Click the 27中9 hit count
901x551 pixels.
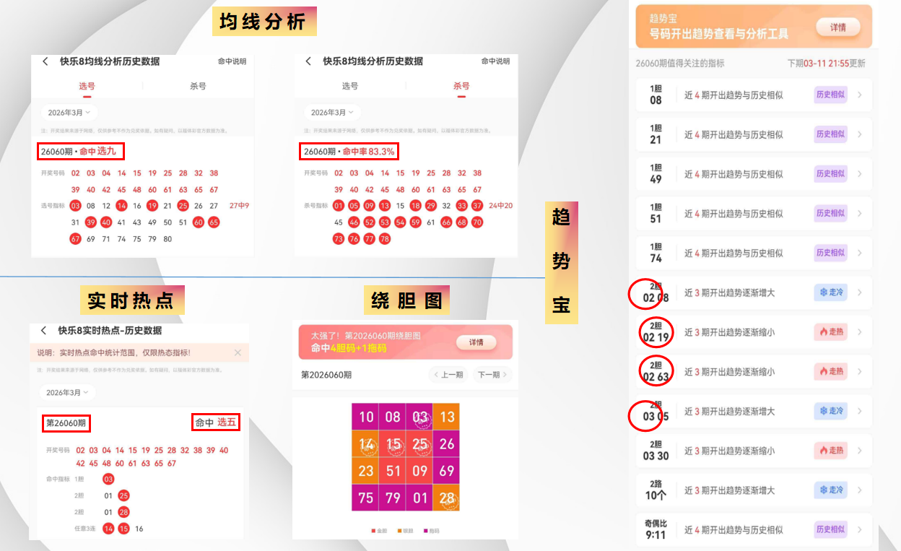point(239,206)
